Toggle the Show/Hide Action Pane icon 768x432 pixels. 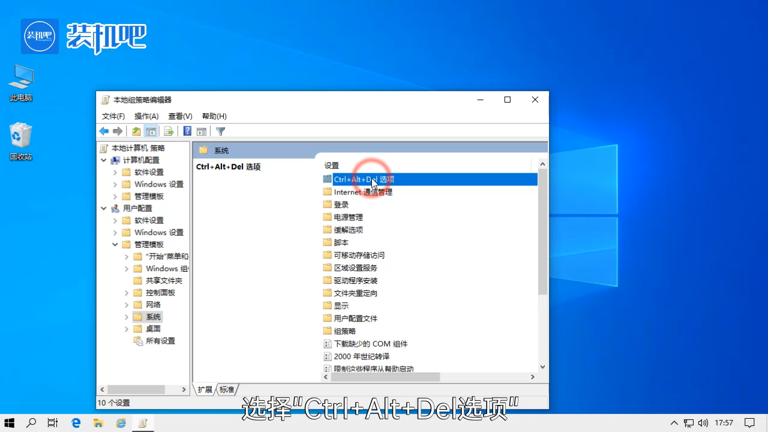201,131
